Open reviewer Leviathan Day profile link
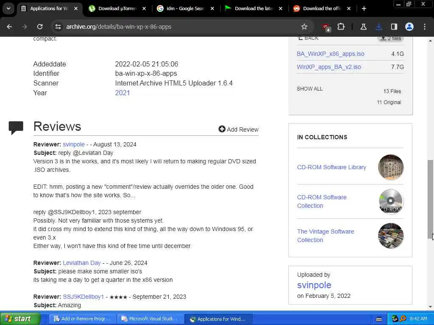Viewport: 434px width, 325px height. coord(82,263)
